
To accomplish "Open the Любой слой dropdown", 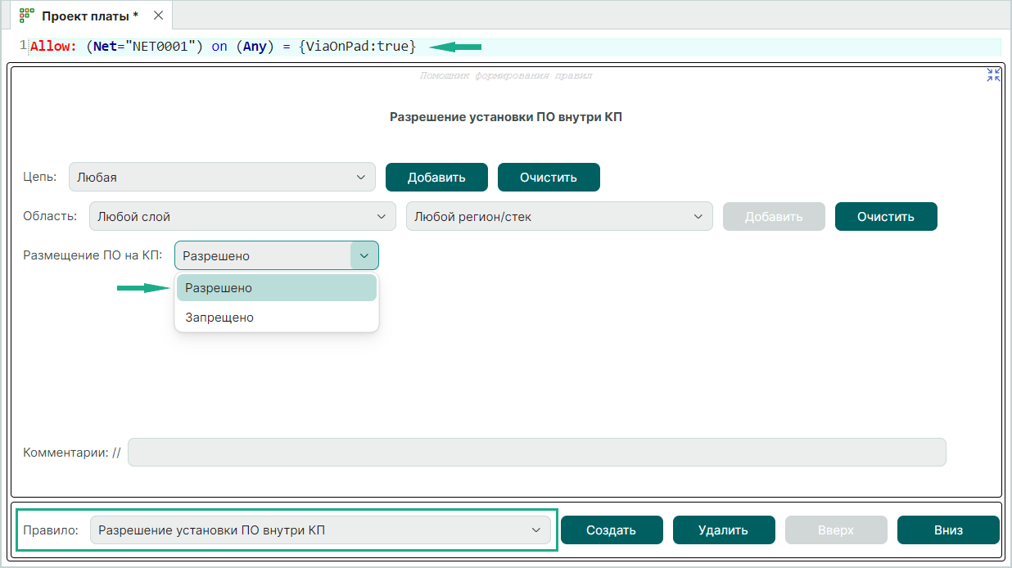I will [242, 217].
